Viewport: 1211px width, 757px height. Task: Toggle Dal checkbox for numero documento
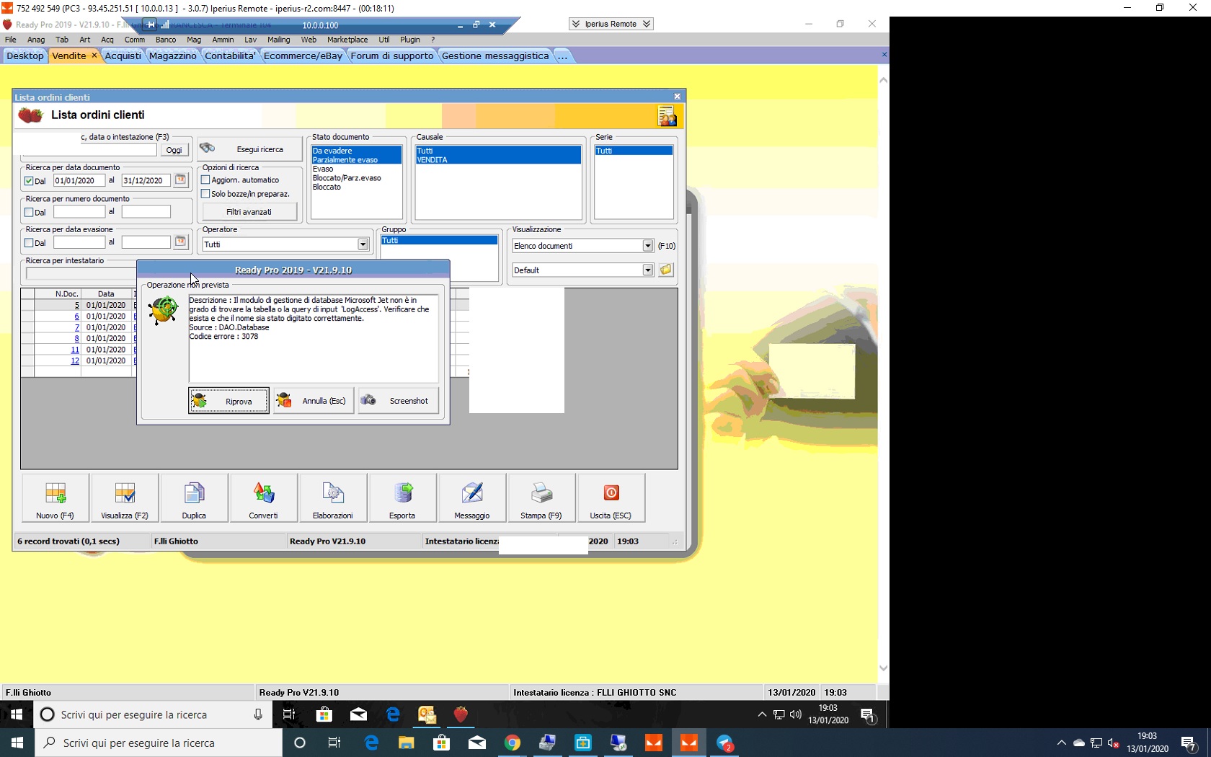coord(30,212)
